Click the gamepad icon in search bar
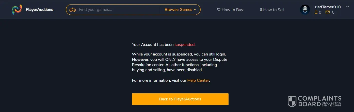Viewport: 354px width, 112px height. coord(73,10)
